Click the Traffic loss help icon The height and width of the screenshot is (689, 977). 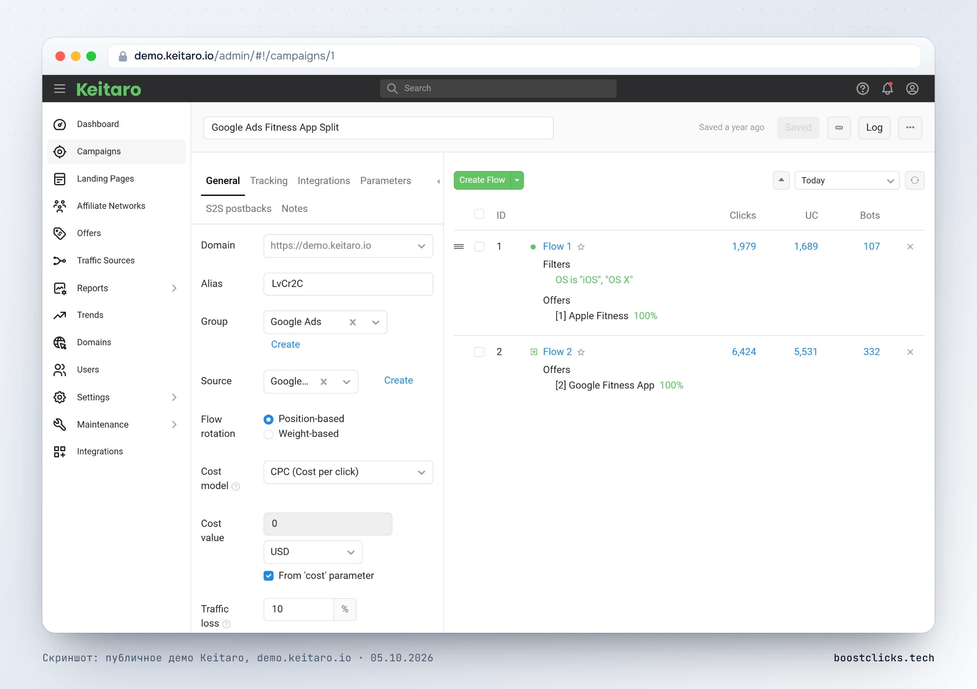pyautogui.click(x=226, y=624)
